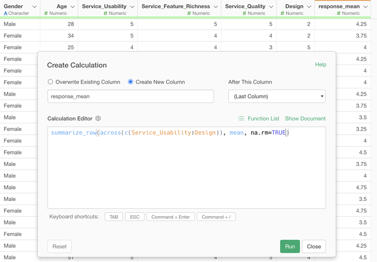The height and width of the screenshot is (262, 377).
Task: Select Create New Column option
Action: [x=131, y=82]
